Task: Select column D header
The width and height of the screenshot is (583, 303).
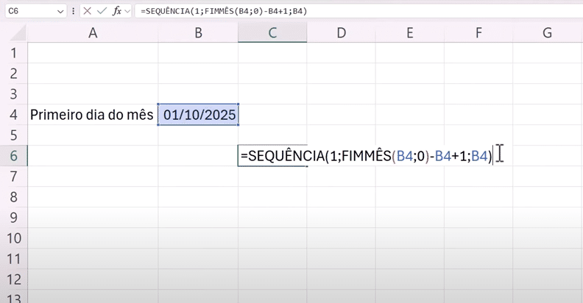Action: tap(342, 33)
